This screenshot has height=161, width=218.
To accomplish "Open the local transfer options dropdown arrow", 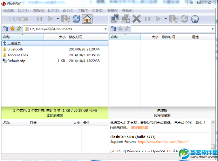I will tap(58, 19).
